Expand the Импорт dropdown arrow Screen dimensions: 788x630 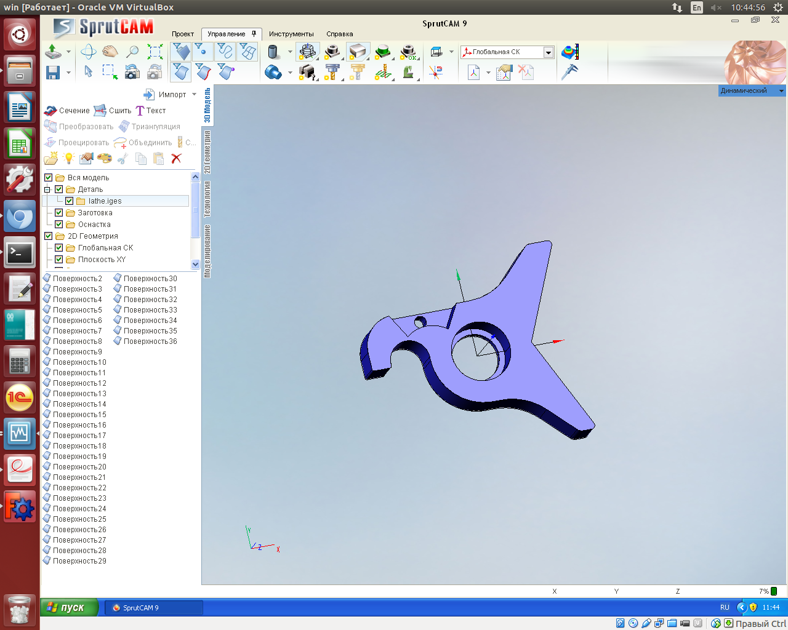pyautogui.click(x=195, y=94)
